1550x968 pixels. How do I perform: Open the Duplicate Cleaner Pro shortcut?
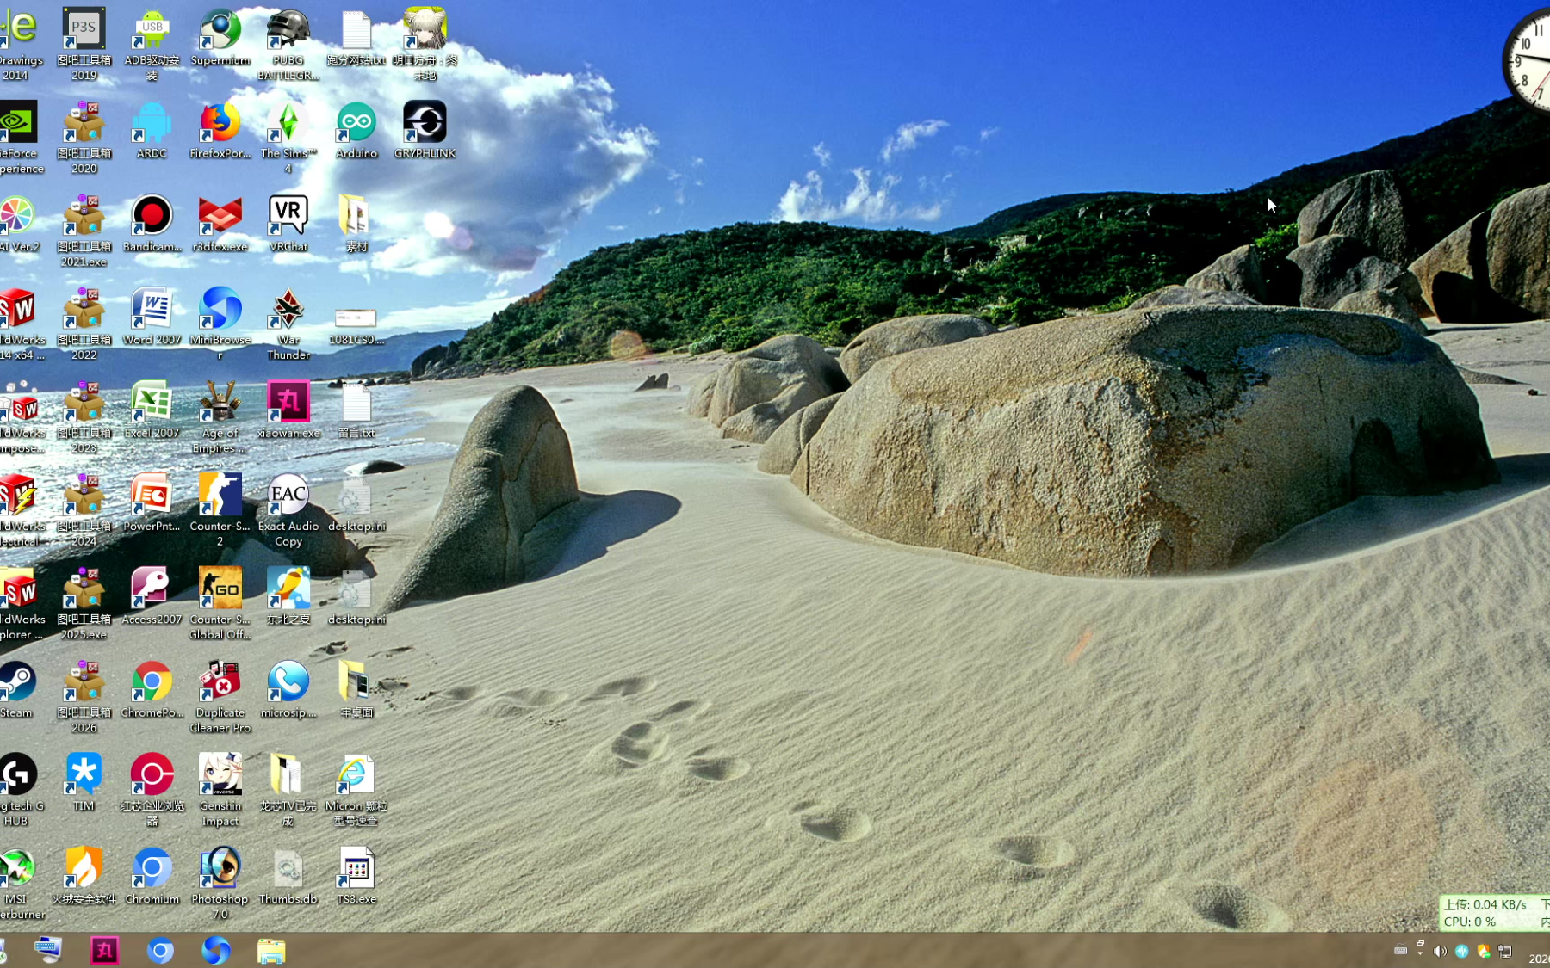tap(220, 682)
